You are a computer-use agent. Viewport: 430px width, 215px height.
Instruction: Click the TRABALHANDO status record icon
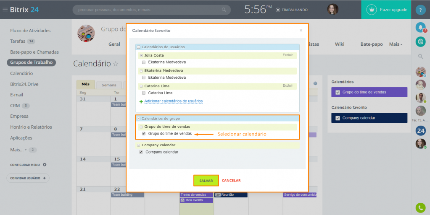pos(278,10)
